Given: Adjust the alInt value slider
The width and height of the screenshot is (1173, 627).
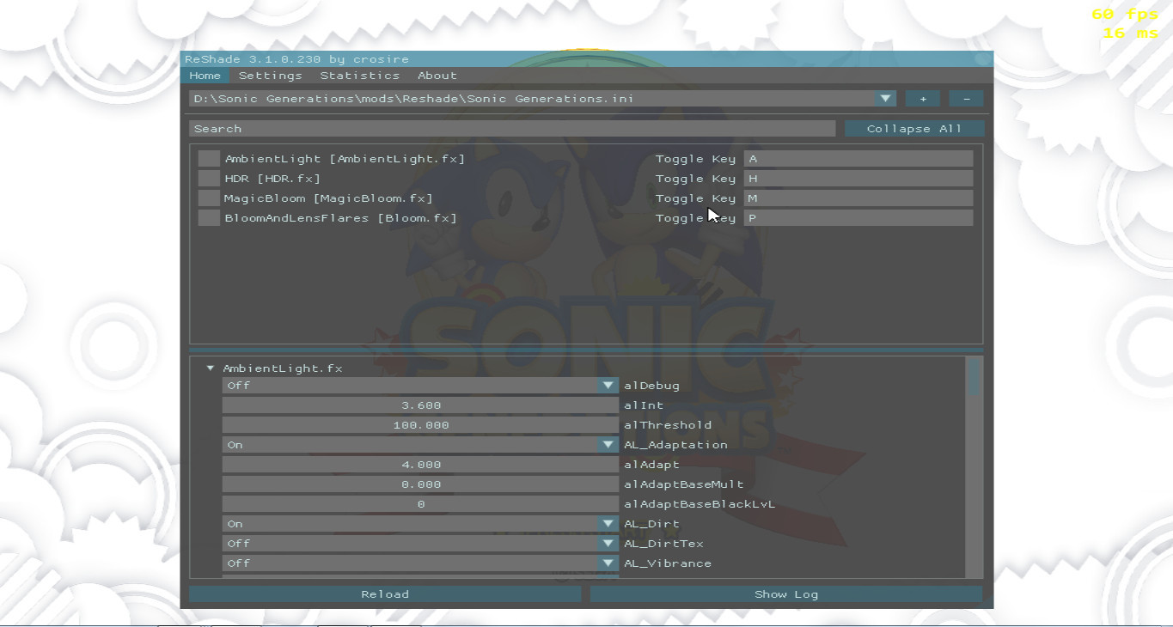Looking at the screenshot, I should pyautogui.click(x=420, y=405).
